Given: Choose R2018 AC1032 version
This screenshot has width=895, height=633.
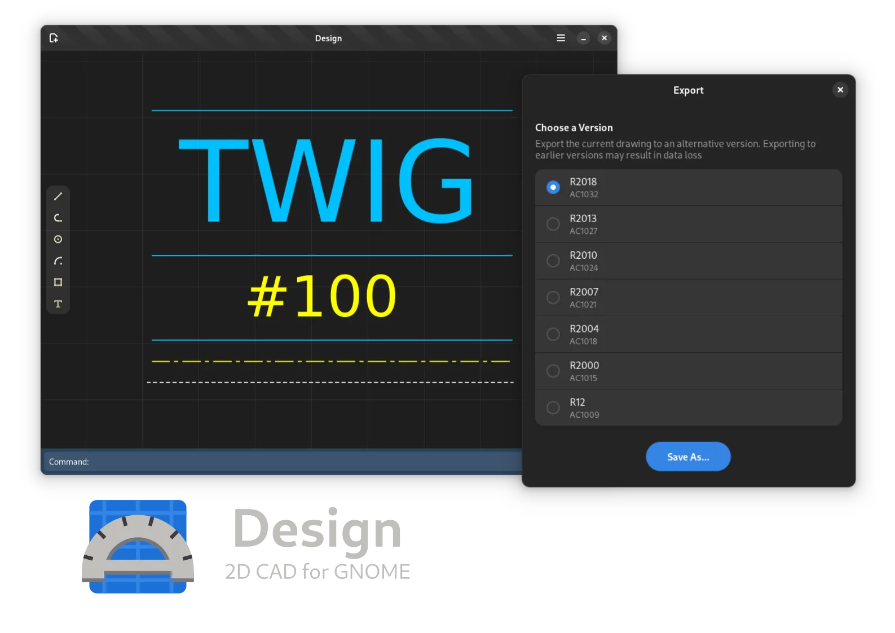Looking at the screenshot, I should click(x=688, y=188).
